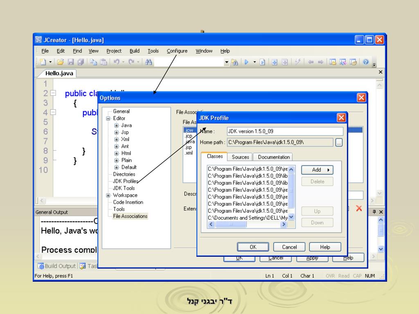
Task: Collapse the code fold at line 2
Action: 53,93
